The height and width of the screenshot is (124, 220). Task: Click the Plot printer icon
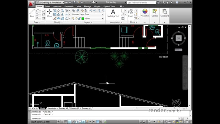pyautogui.click(x=93, y=2)
